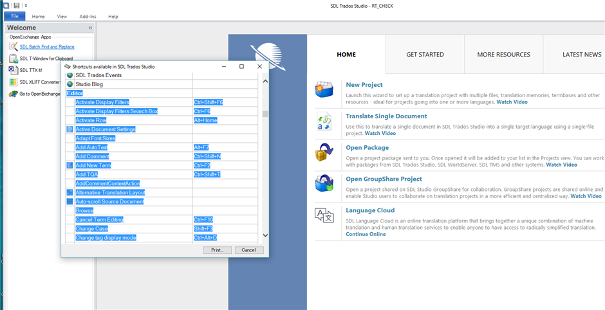Image resolution: width=605 pixels, height=310 pixels.
Task: Collapse the Welcome panel with double chevron
Action: pyautogui.click(x=90, y=28)
